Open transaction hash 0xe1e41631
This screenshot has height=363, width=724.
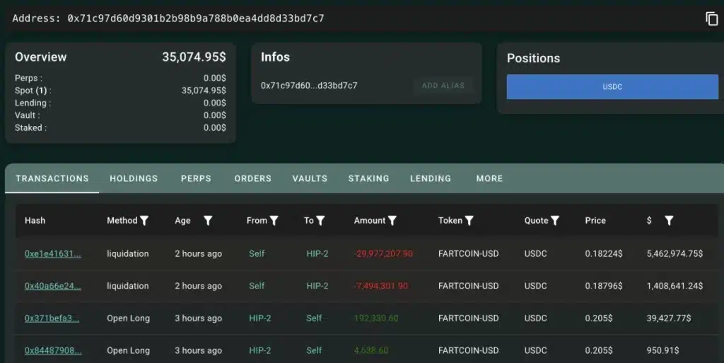click(52, 254)
